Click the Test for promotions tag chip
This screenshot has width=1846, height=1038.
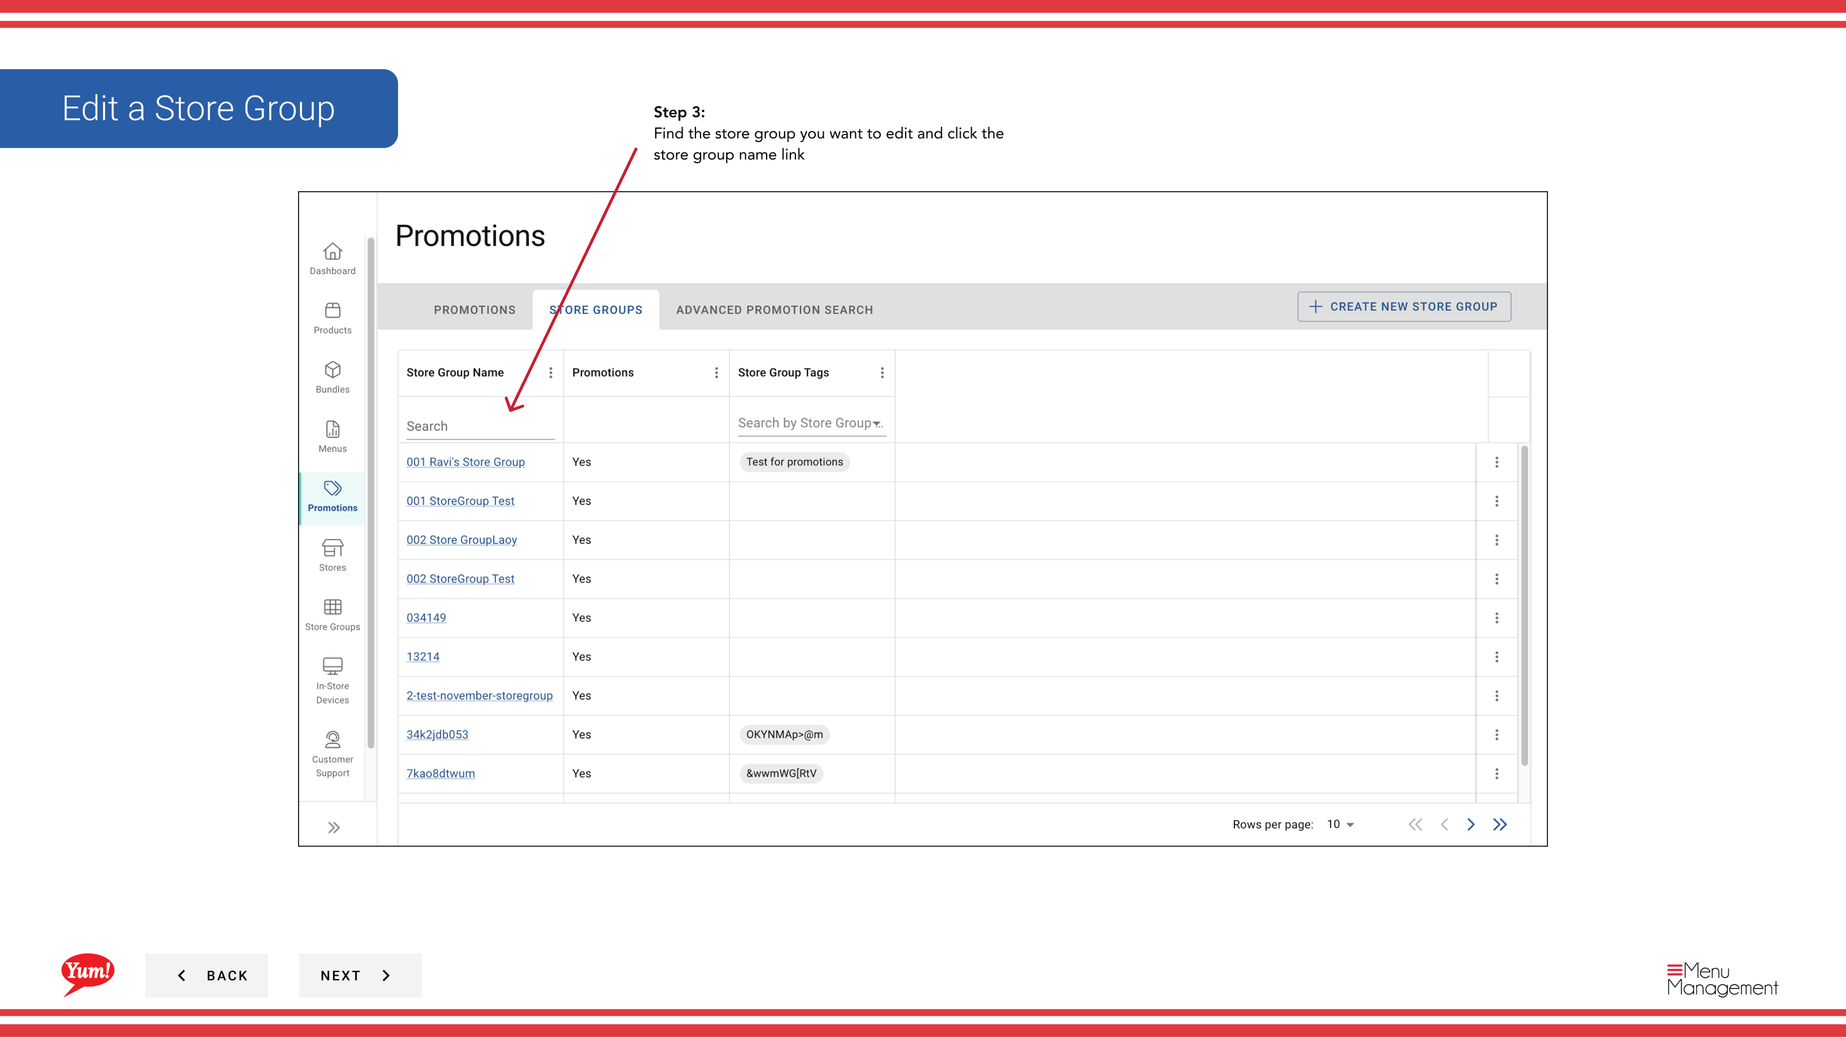pos(794,462)
